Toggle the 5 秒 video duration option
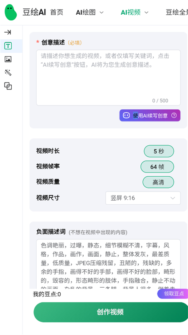 pos(159,151)
